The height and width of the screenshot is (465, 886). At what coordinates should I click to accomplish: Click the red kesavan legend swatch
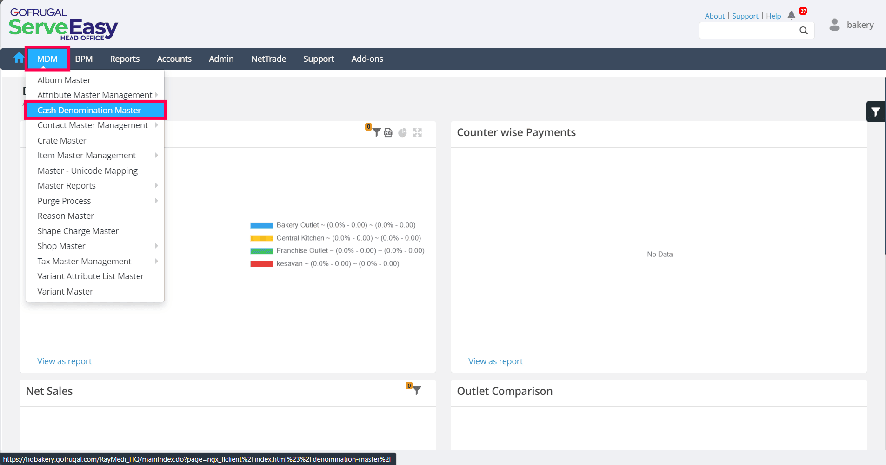coord(261,264)
